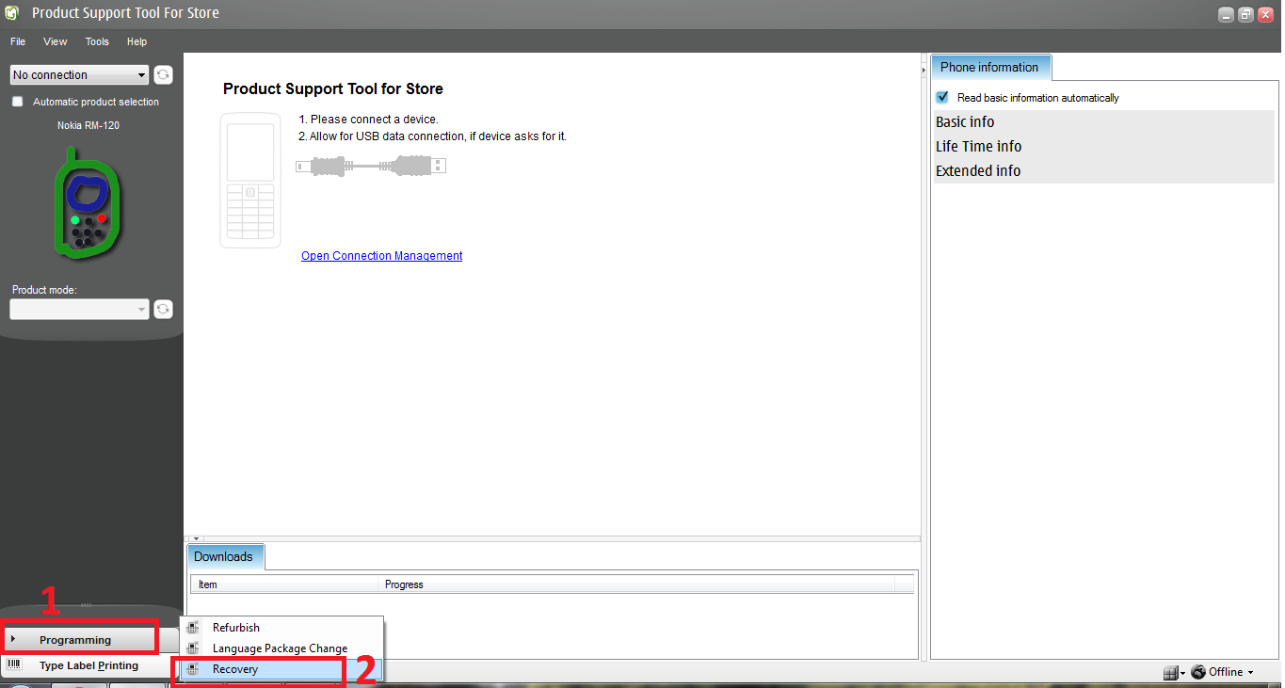The image size is (1285, 688).
Task: Open the File menu
Action: point(18,41)
